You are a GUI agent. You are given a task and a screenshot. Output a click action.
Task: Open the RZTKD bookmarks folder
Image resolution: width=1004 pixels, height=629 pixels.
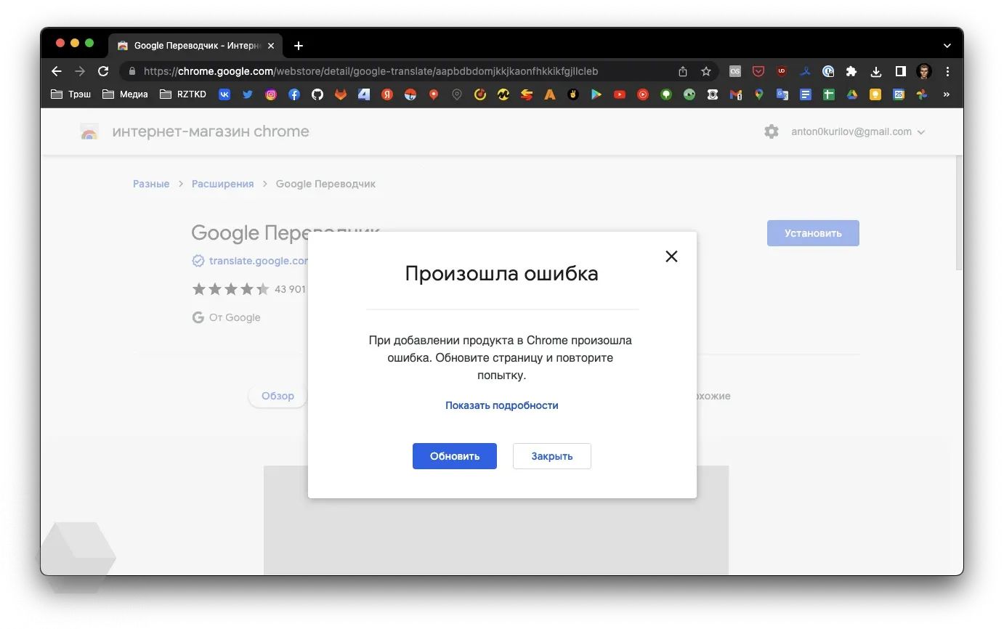point(182,94)
